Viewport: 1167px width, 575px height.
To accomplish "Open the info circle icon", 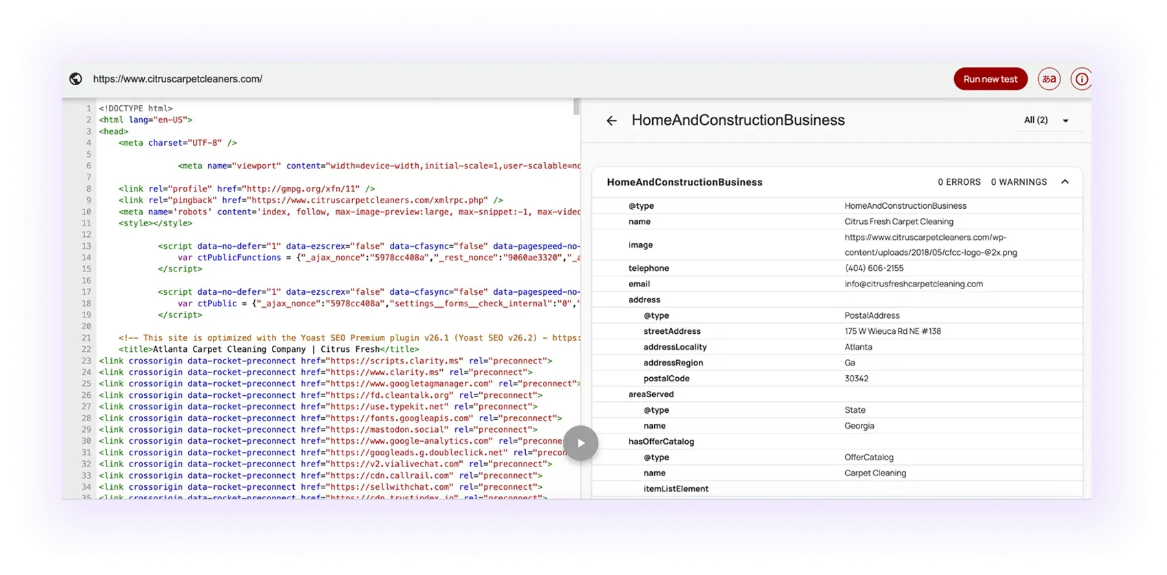I will (1081, 79).
